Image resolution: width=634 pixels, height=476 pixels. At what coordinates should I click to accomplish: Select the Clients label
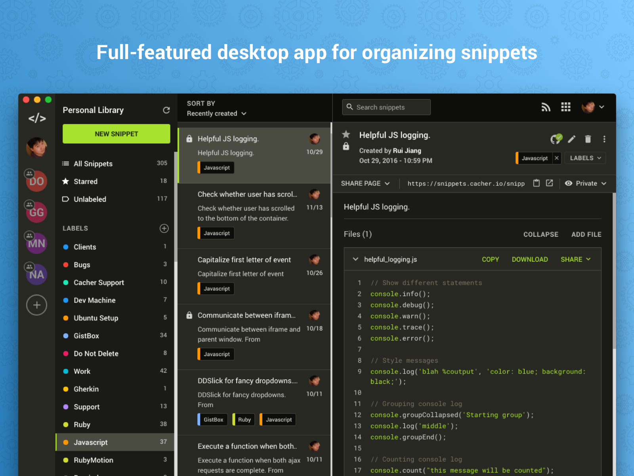click(115, 247)
